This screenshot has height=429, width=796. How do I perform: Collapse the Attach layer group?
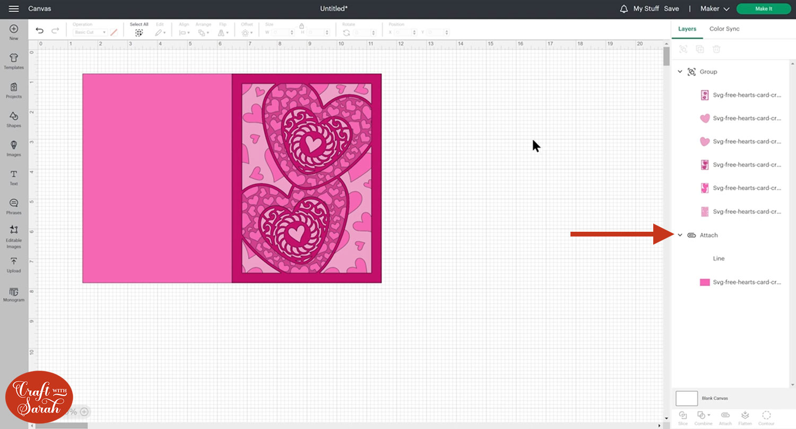pyautogui.click(x=680, y=235)
